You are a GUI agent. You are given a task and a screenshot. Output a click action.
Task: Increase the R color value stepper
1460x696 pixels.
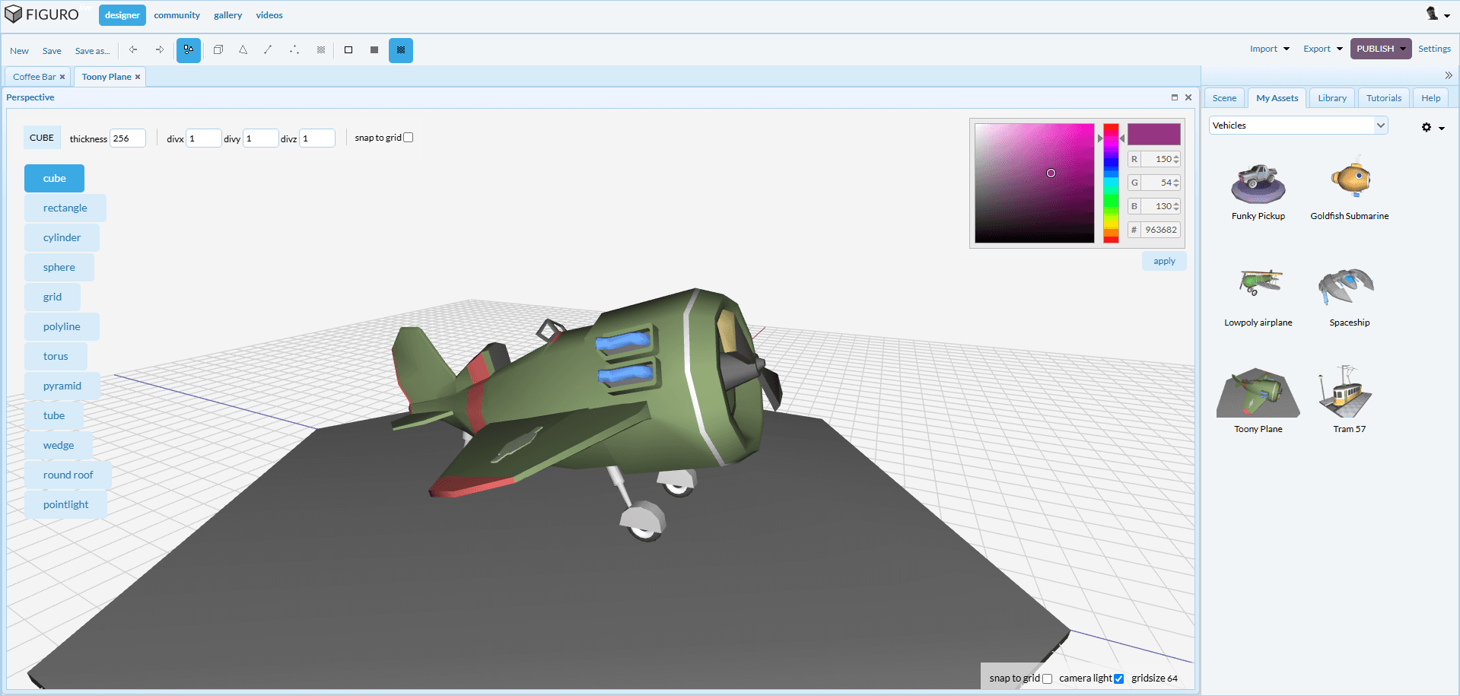pos(1176,157)
